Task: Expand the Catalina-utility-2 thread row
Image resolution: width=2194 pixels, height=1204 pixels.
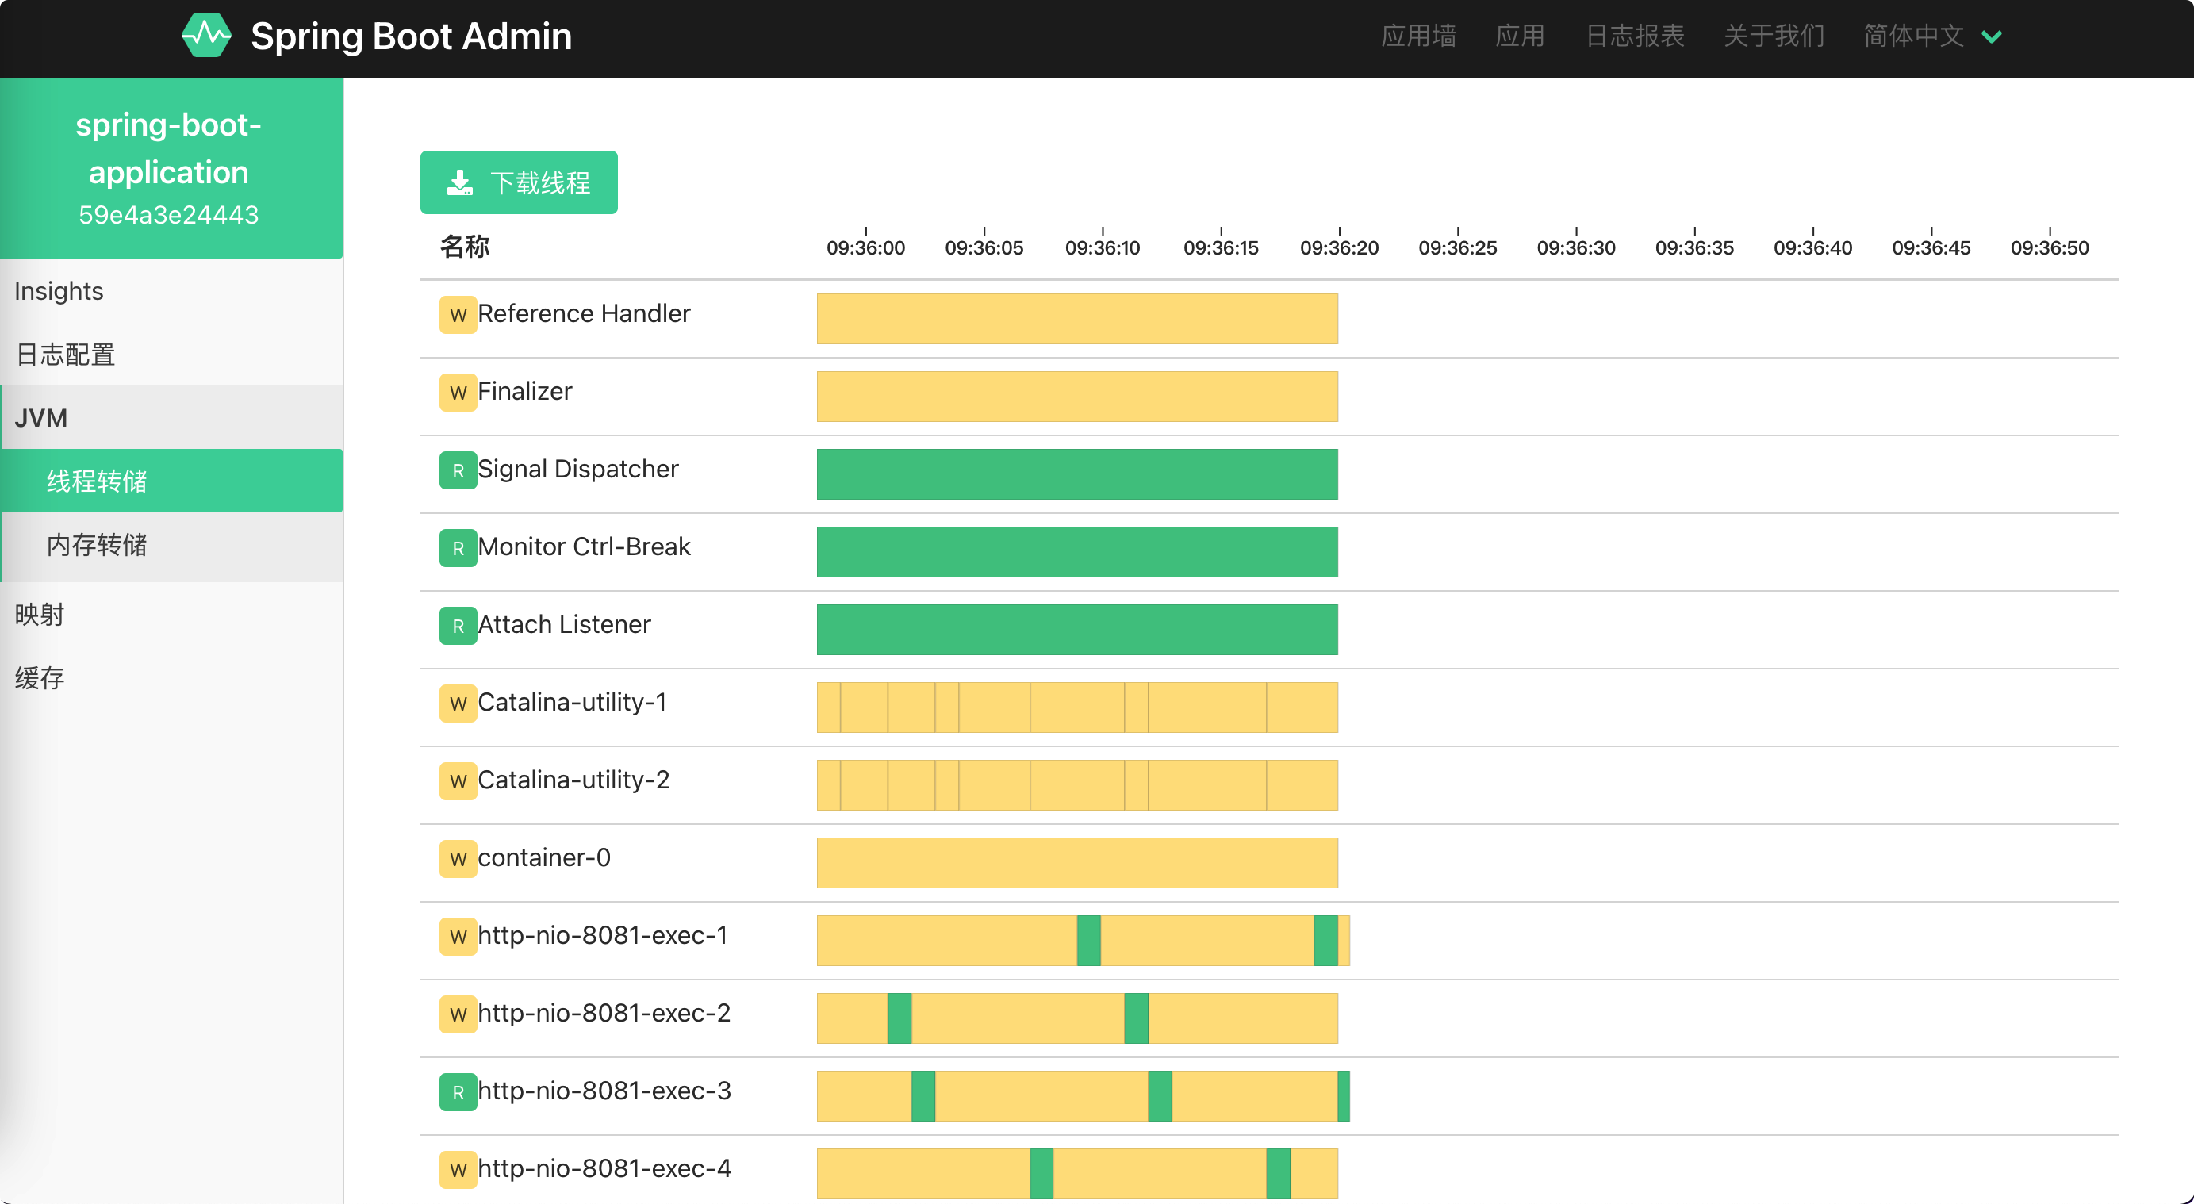Action: [x=1269, y=785]
